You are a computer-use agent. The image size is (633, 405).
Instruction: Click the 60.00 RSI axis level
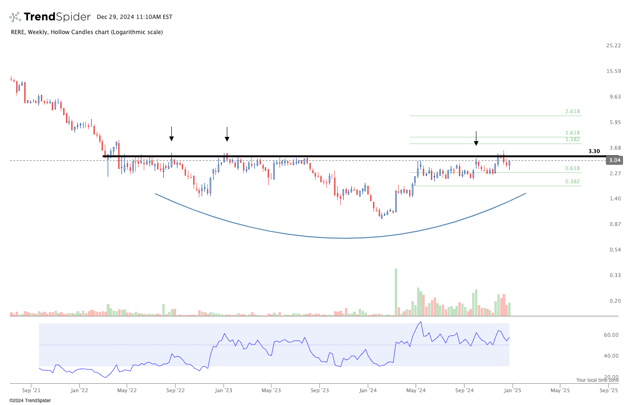point(611,335)
